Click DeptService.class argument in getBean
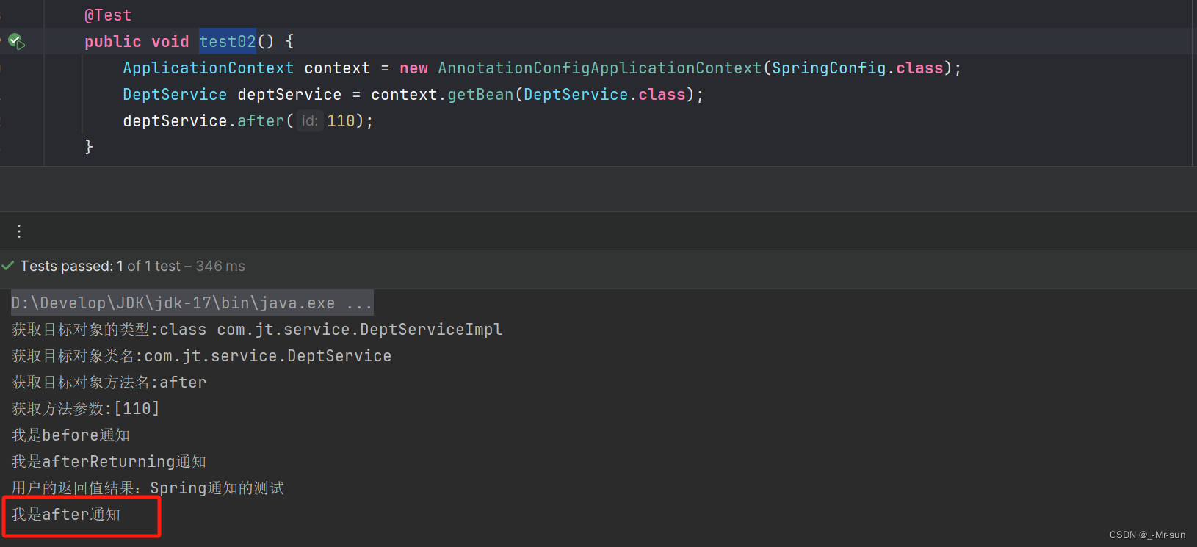Viewport: 1197px width, 547px height. pos(604,95)
